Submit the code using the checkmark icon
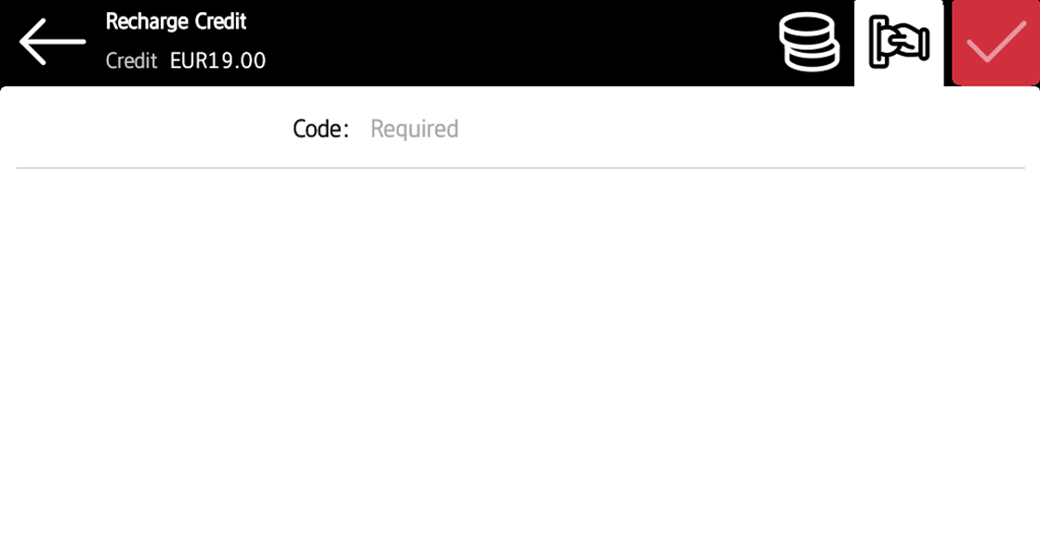The image size is (1040, 546). pos(995,43)
